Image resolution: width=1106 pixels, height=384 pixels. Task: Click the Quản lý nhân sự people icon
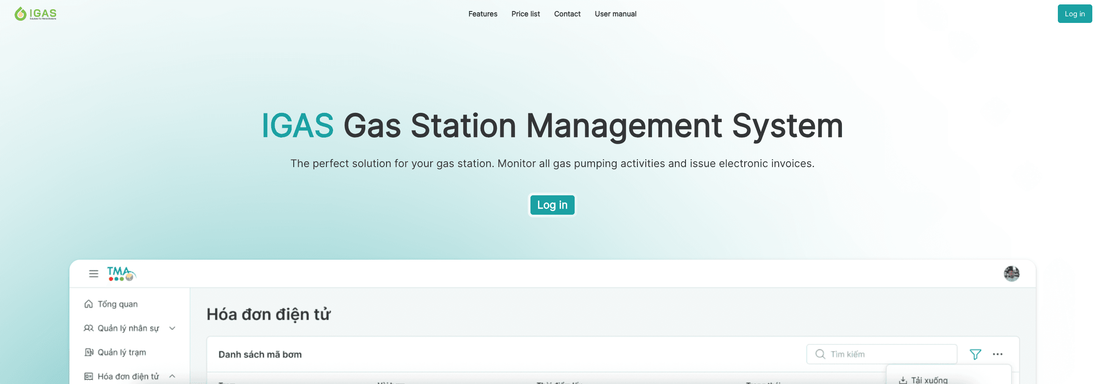(88, 328)
